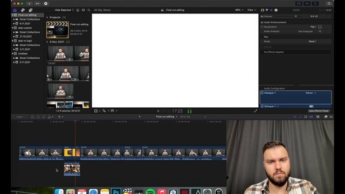Open the Effects browser icon in timeline bar
The height and width of the screenshot is (194, 345).
pyautogui.click(x=326, y=117)
